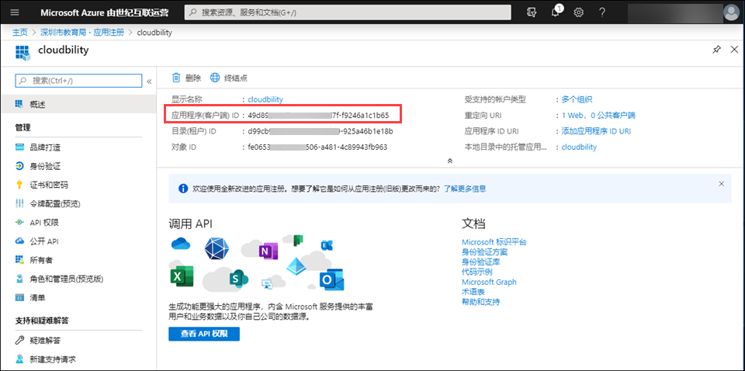Open 证书和密码 in sidebar

[48, 185]
